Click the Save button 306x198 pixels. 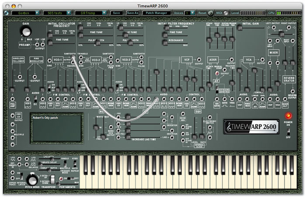pos(116,13)
